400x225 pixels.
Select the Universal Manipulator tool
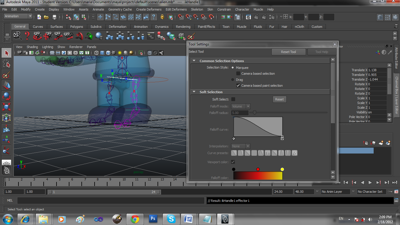[x=6, y=118]
